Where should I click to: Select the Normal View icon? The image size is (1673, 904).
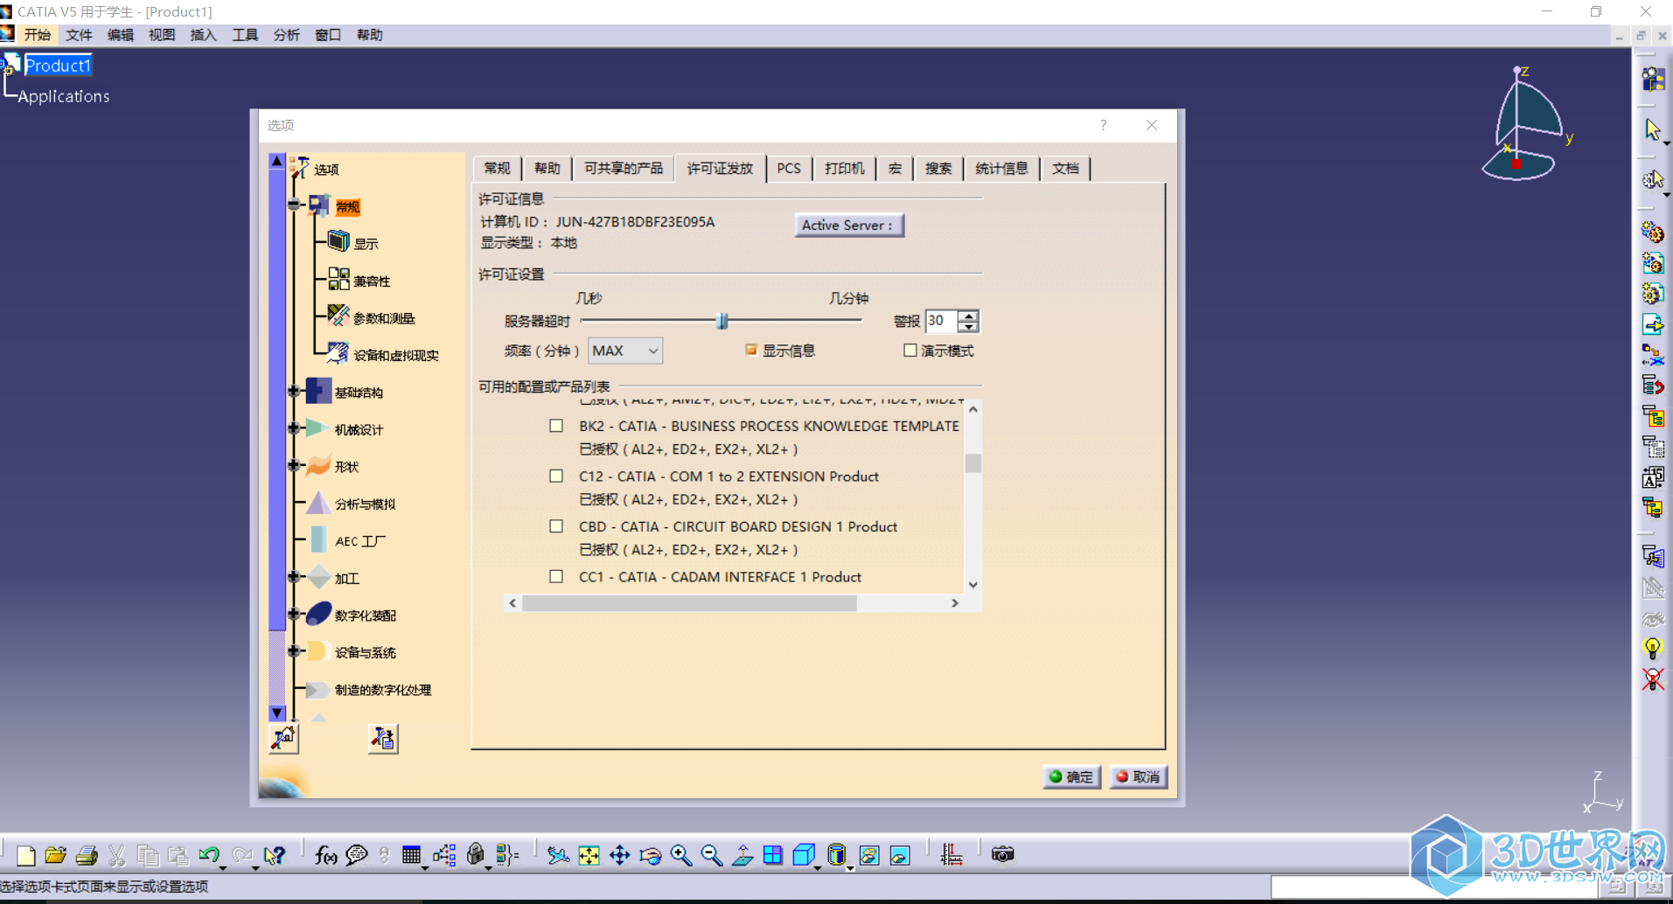(x=742, y=855)
